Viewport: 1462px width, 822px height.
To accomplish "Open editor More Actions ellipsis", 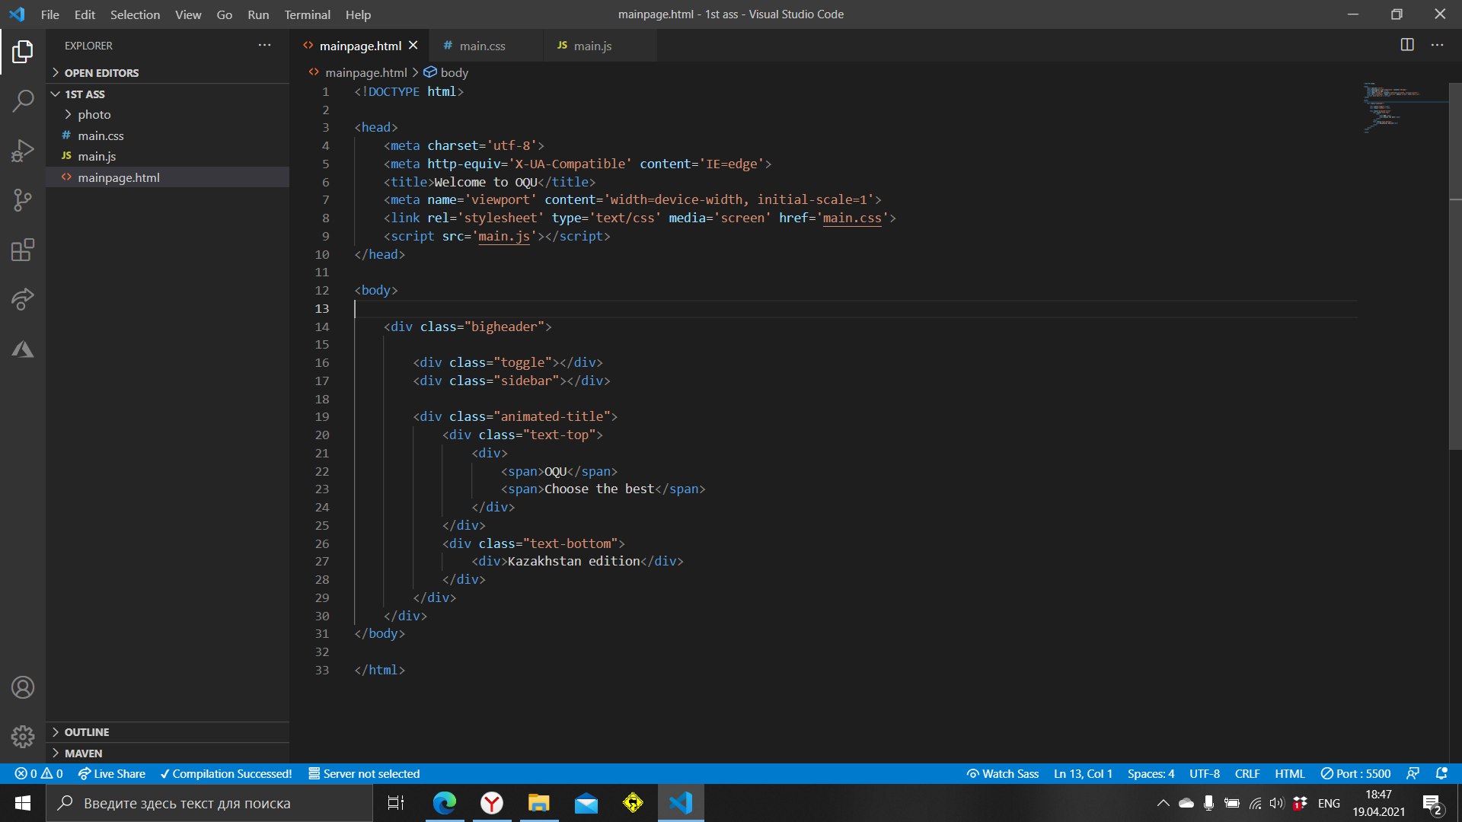I will [1437, 45].
